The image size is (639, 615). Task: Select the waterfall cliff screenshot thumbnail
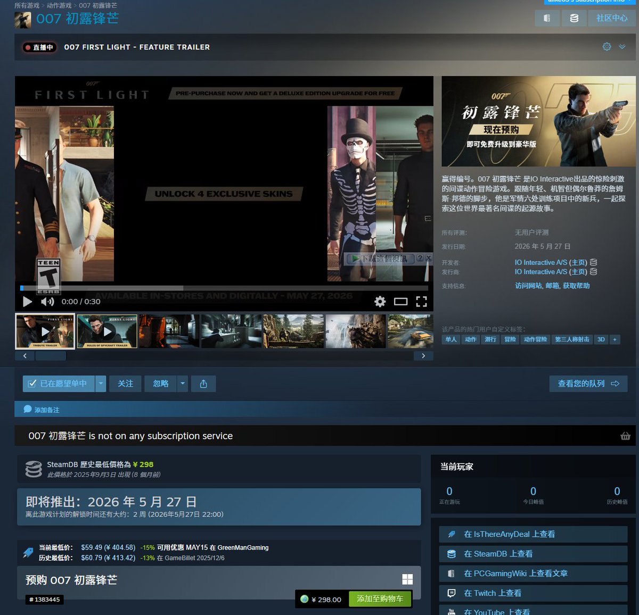356,331
